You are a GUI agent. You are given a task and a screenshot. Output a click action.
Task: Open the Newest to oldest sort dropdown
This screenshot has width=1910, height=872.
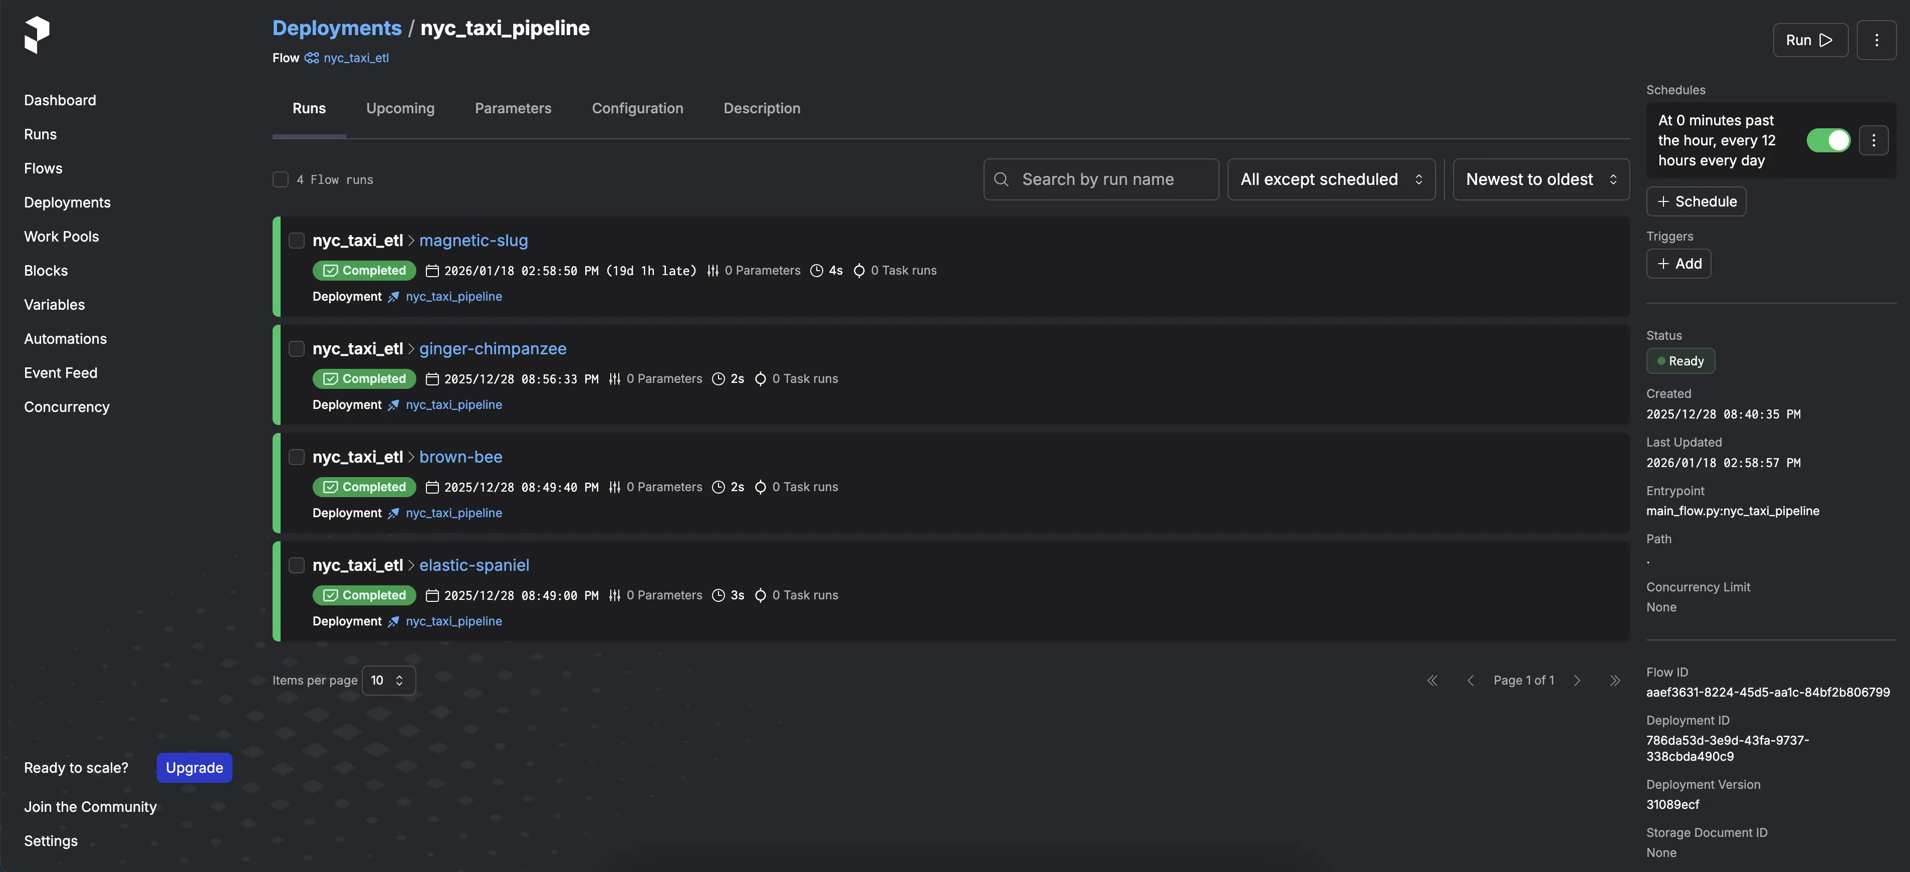[x=1540, y=179]
